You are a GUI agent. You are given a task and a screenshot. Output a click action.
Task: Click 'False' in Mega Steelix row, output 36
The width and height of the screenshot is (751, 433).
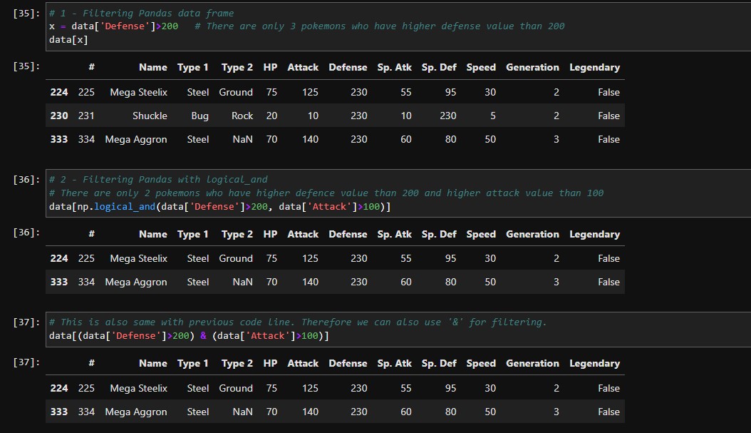608,259
